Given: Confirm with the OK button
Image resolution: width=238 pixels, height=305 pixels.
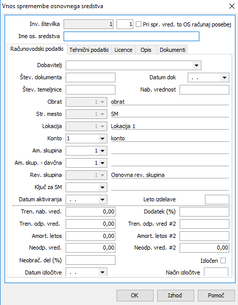Looking at the screenshot, I should click(x=135, y=295).
